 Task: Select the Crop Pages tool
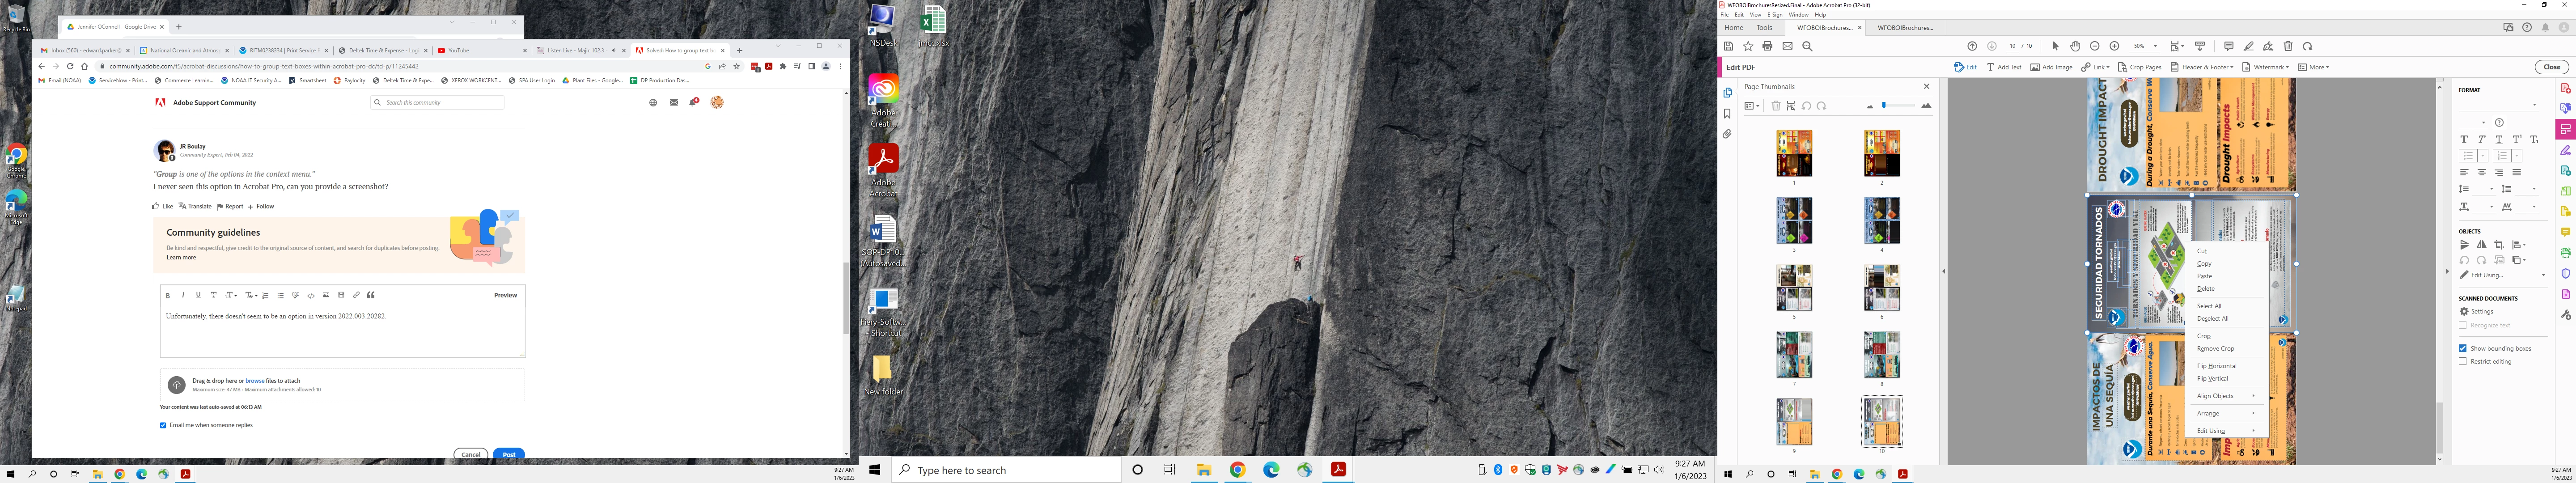pos(2139,67)
